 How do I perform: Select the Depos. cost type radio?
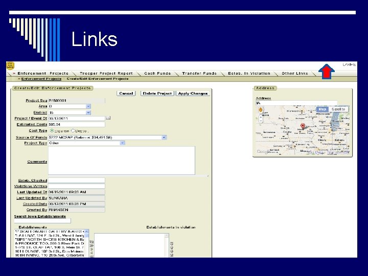pyautogui.click(x=73, y=131)
